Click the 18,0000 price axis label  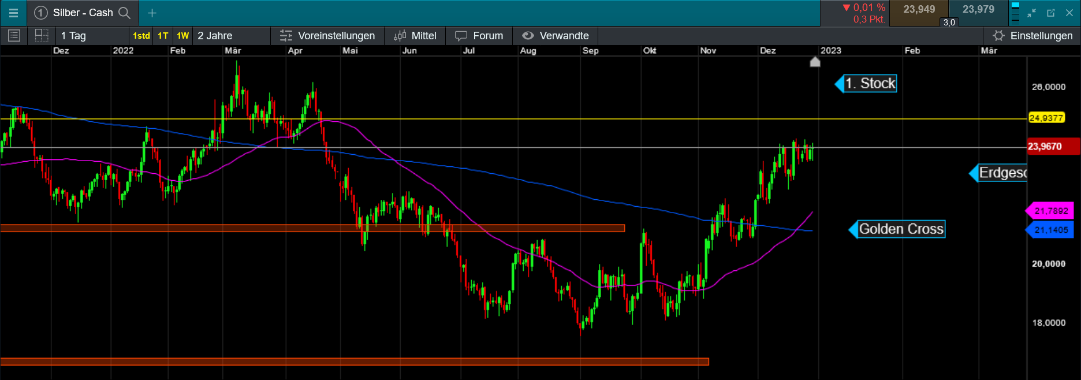[1048, 322]
